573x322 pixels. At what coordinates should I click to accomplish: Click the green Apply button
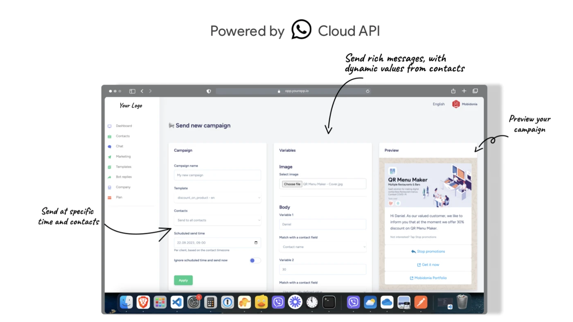(x=183, y=280)
